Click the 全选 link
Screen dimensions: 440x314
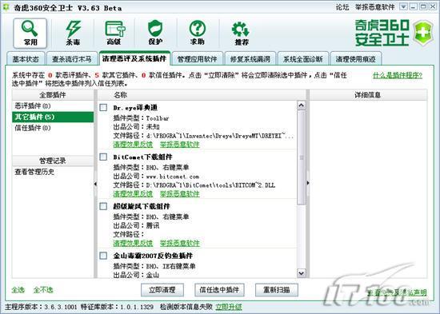[18, 290]
